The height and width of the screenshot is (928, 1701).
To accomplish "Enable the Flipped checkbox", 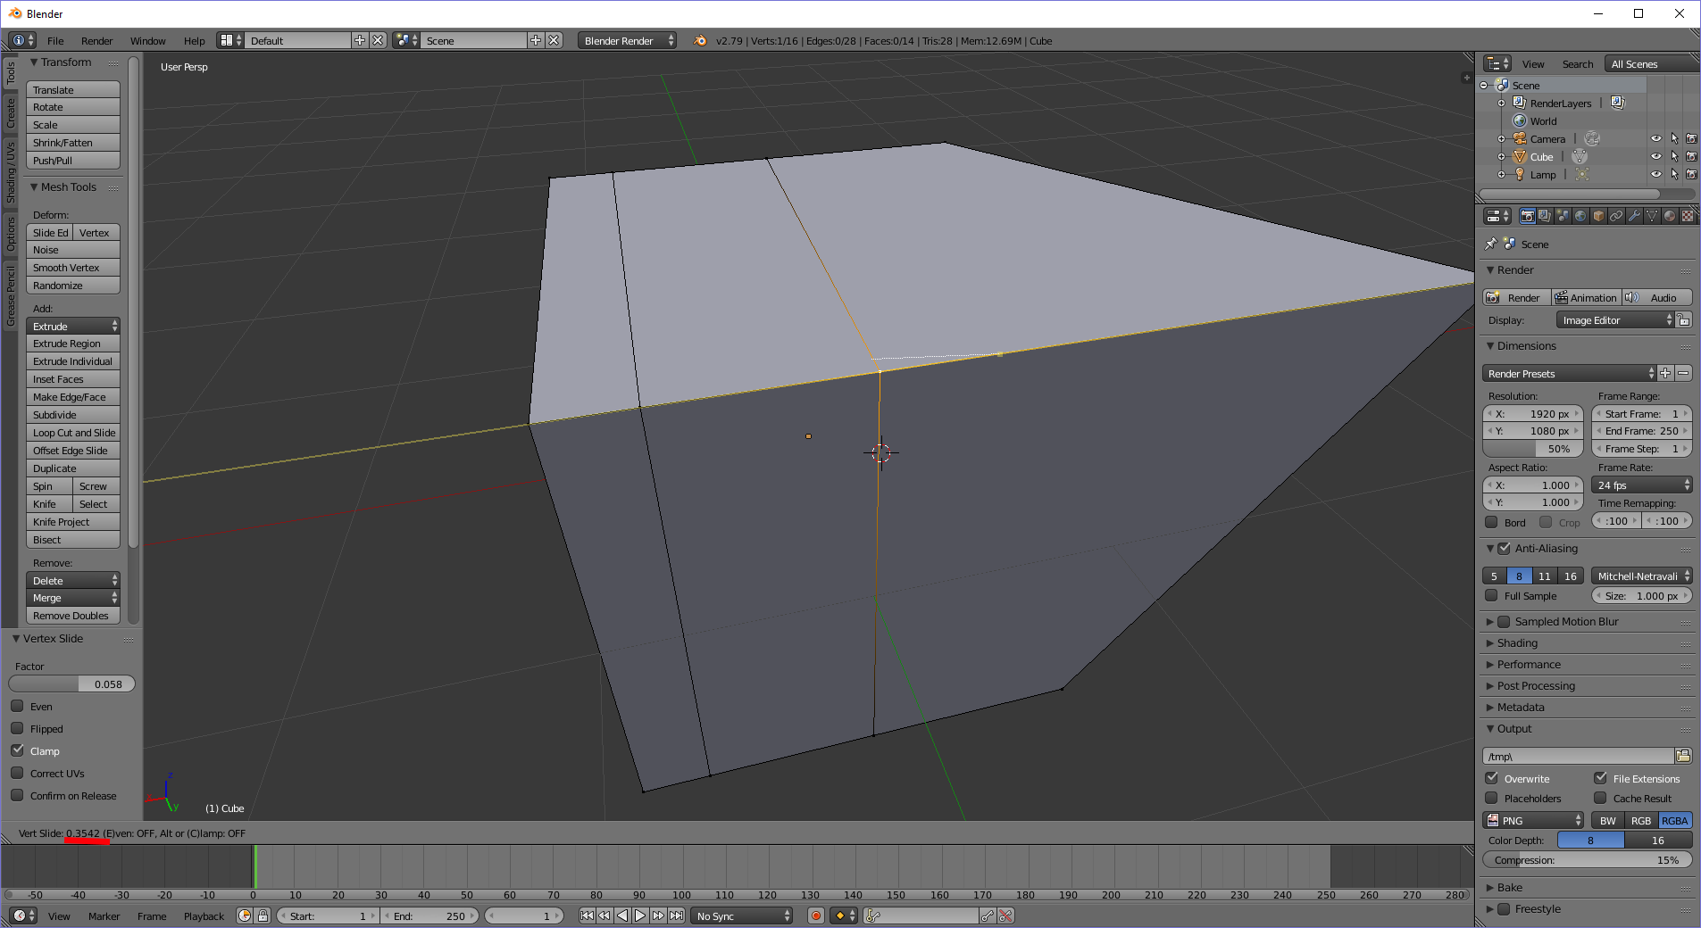I will pyautogui.click(x=17, y=728).
